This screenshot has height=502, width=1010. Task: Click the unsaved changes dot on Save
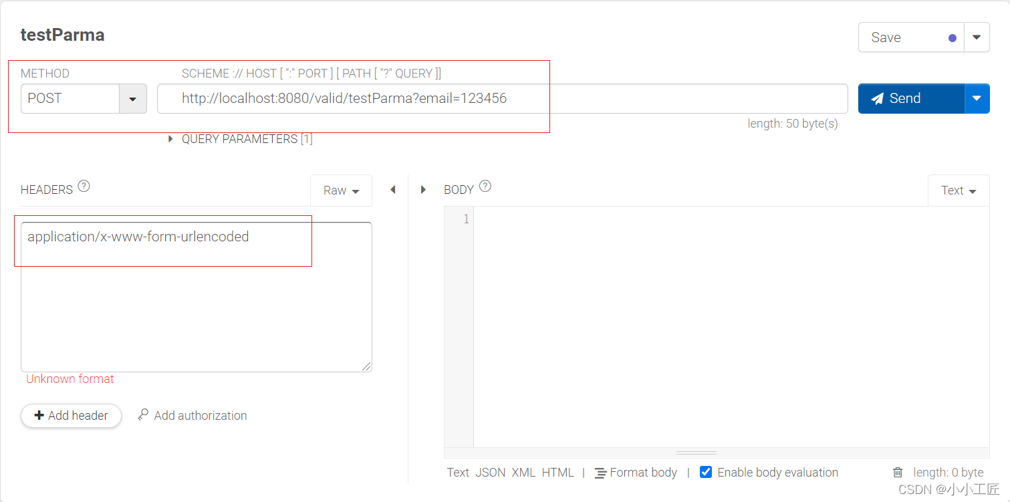[x=952, y=37]
